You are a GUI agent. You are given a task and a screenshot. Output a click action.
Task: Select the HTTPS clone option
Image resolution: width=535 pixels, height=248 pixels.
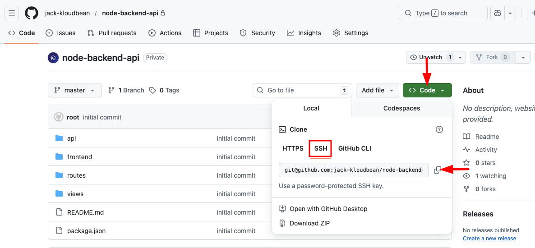293,148
